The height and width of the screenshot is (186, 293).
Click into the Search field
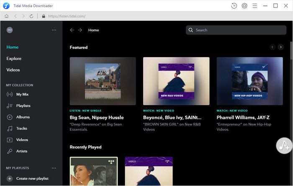click(x=236, y=30)
